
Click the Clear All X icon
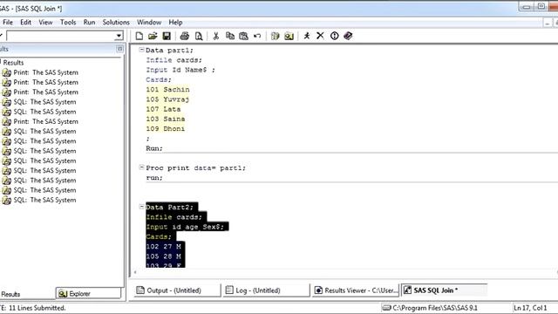pos(320,36)
